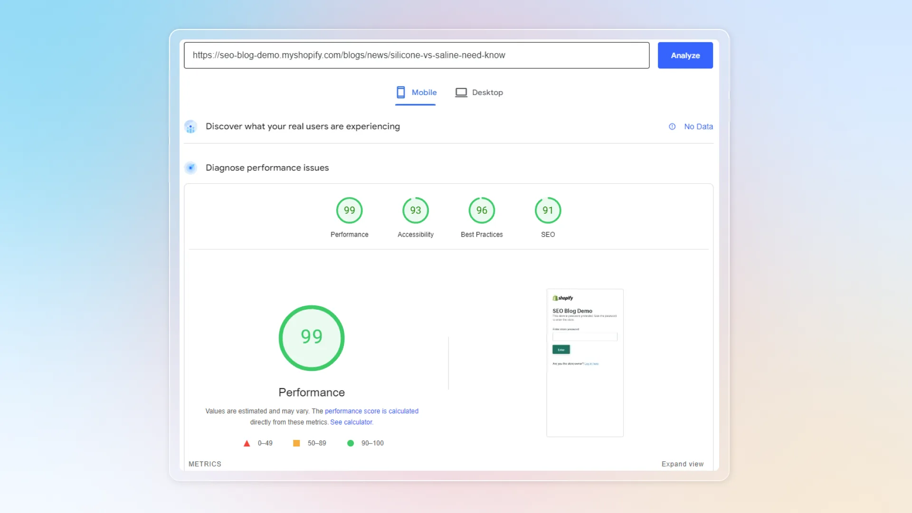Open 'performance score is calculated' link

pos(371,411)
